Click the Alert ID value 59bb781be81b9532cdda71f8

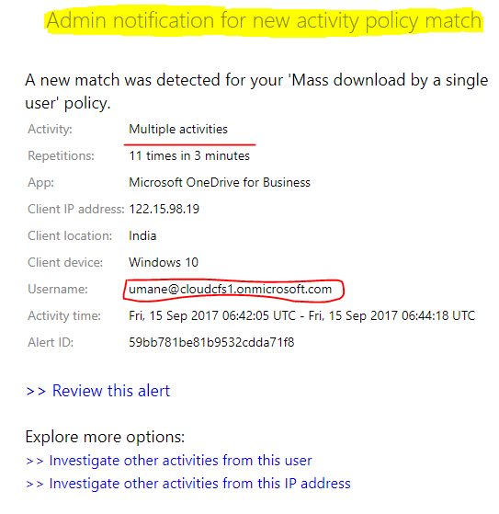pyautogui.click(x=211, y=342)
